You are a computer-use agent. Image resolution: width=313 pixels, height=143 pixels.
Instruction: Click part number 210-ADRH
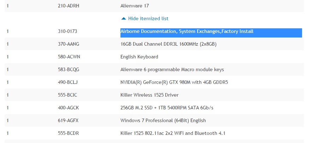pyautogui.click(x=69, y=6)
